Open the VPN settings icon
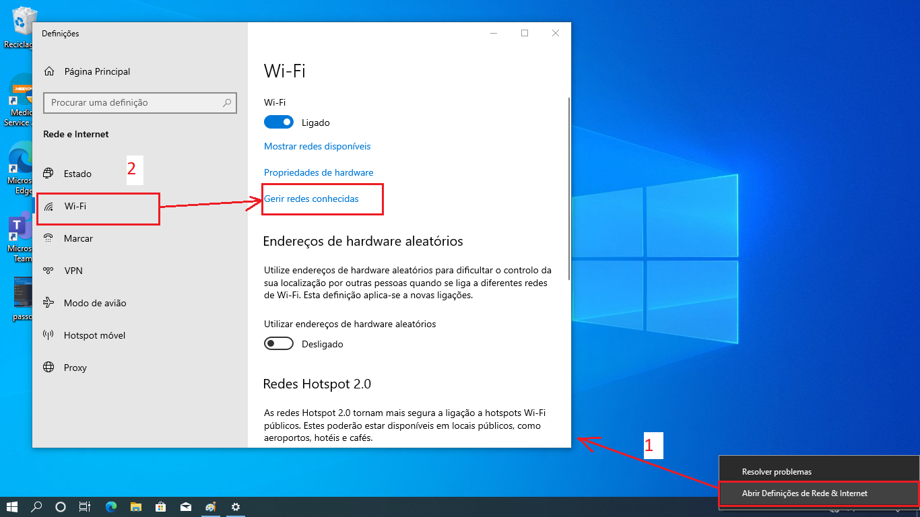 click(48, 271)
